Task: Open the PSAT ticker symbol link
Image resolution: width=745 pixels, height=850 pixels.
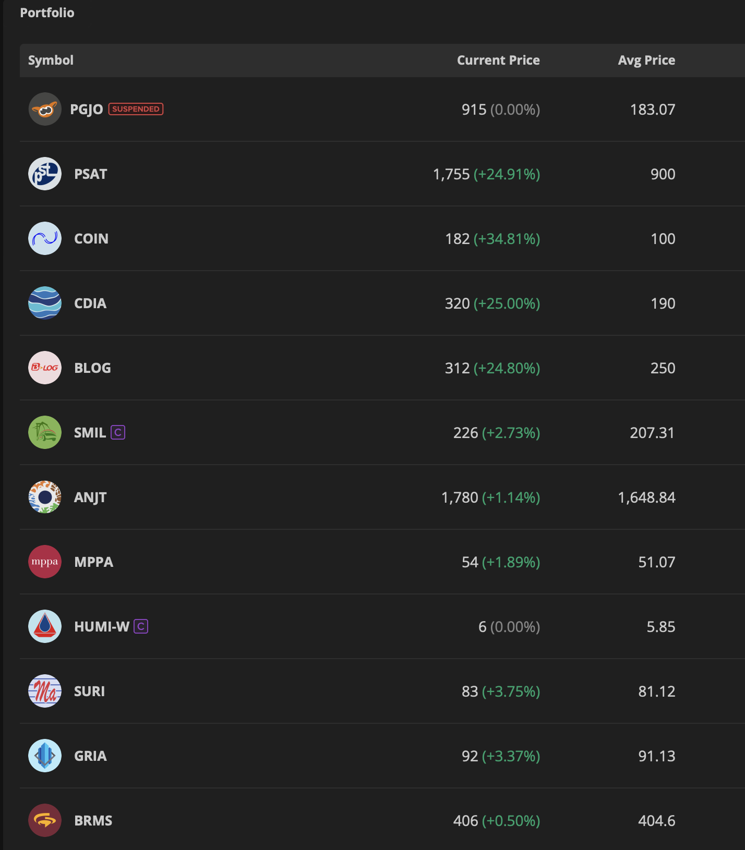Action: 91,174
